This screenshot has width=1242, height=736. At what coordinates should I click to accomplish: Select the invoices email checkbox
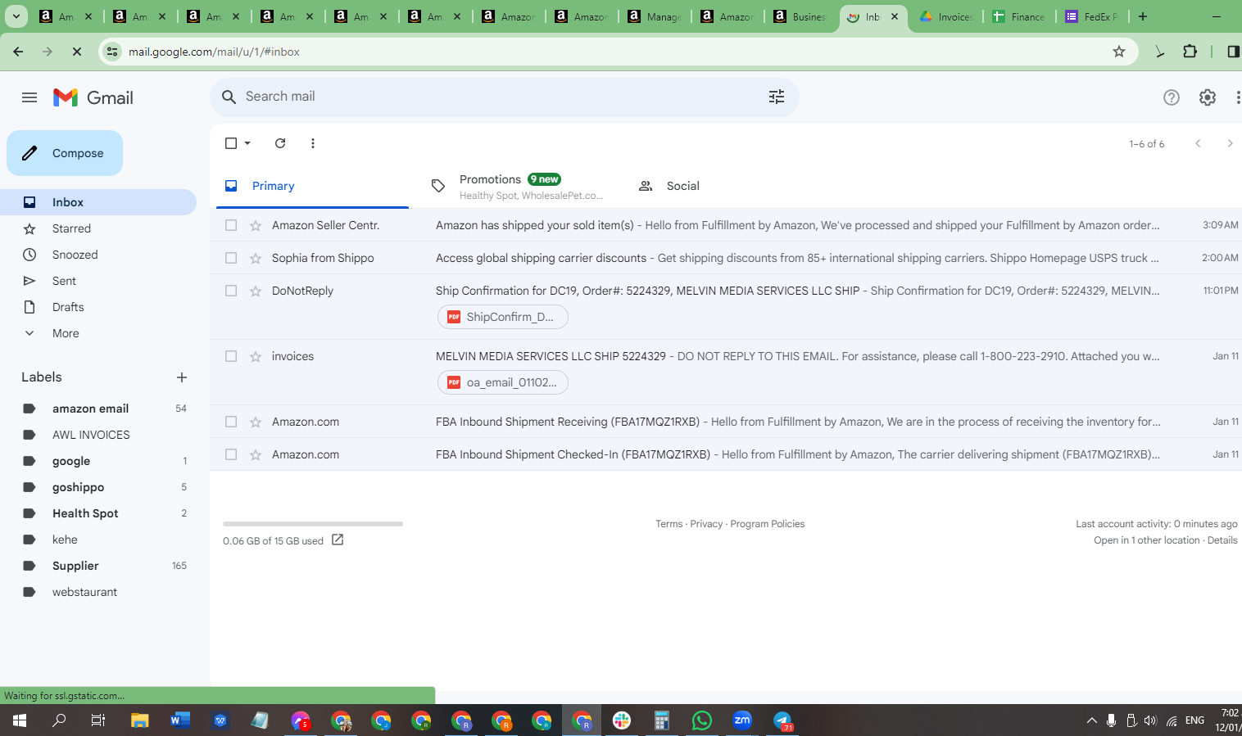point(231,356)
